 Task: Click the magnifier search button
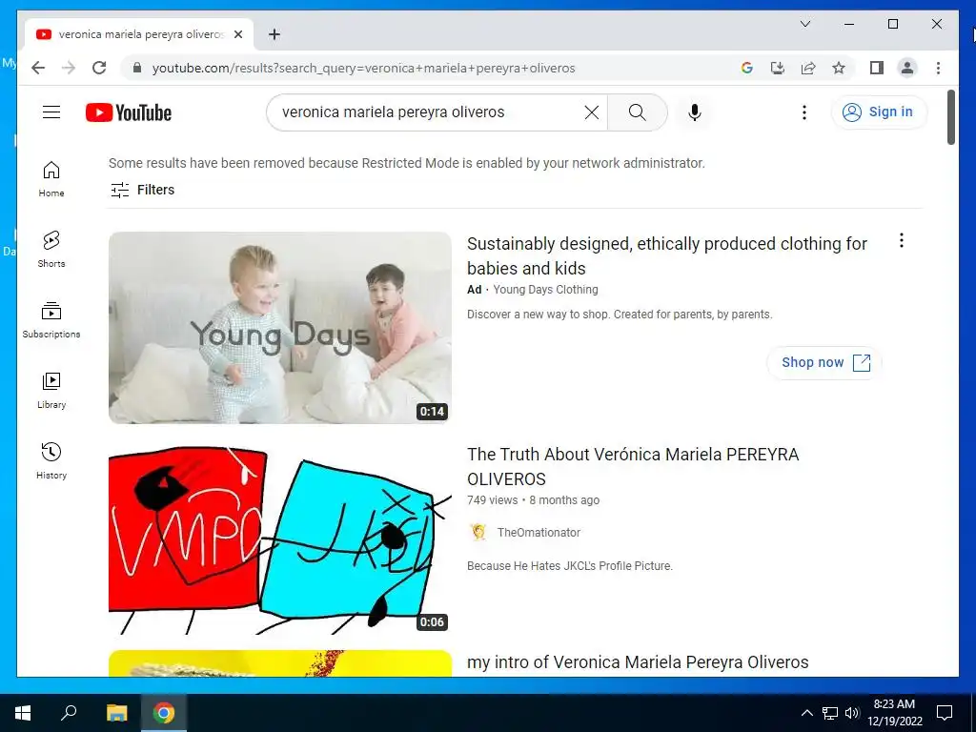click(x=637, y=112)
